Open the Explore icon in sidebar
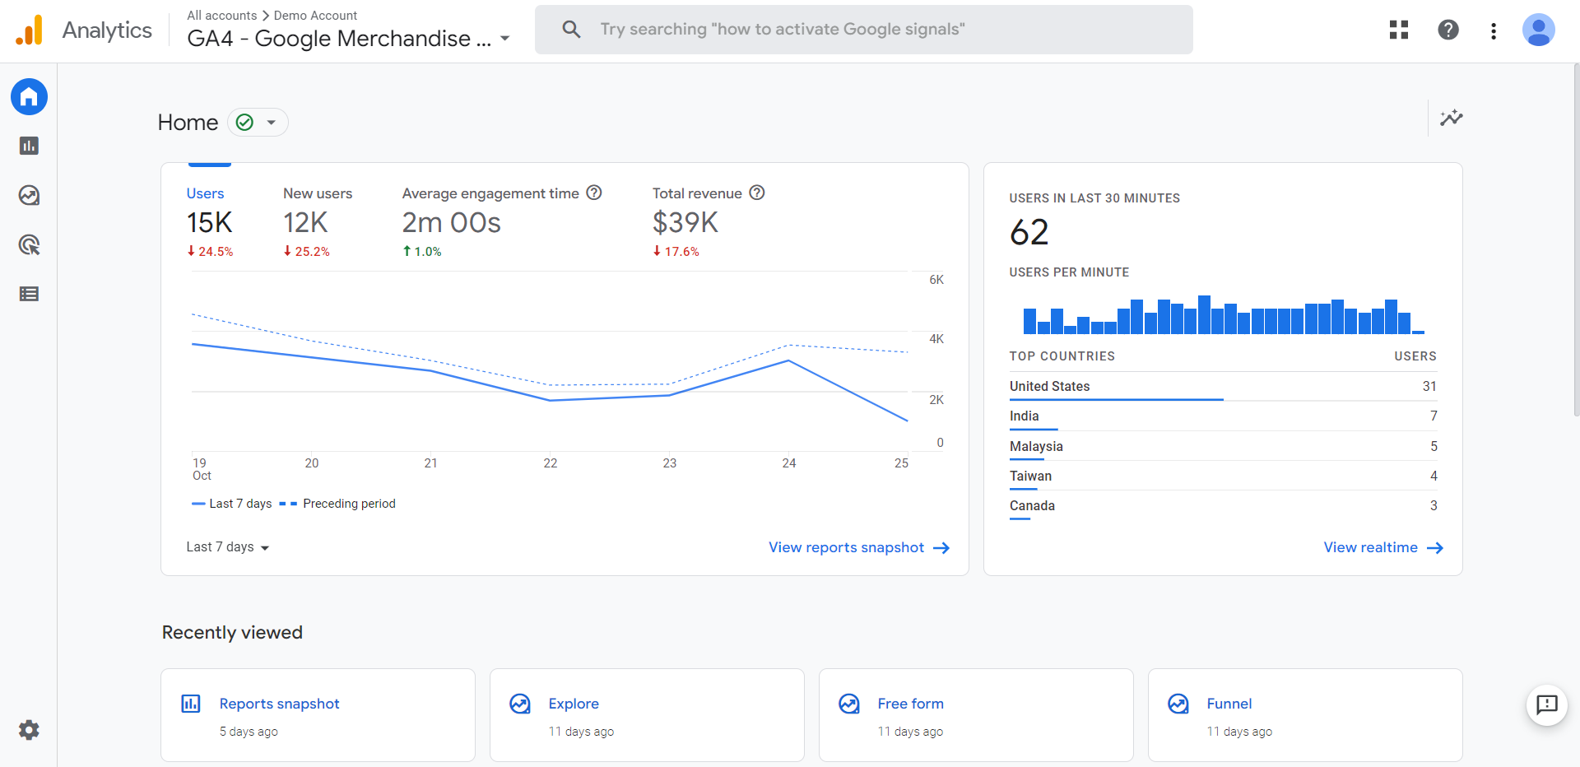 pyautogui.click(x=29, y=196)
